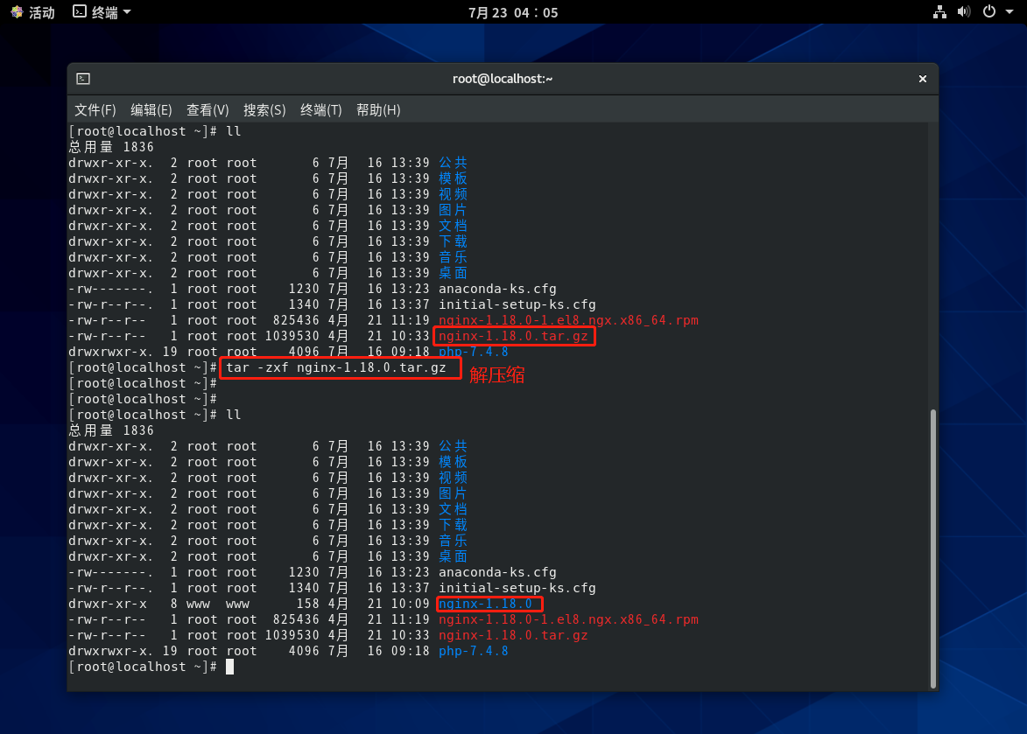Click the last prompt line with cursor
Screen dimensions: 1027x734
click(149, 667)
